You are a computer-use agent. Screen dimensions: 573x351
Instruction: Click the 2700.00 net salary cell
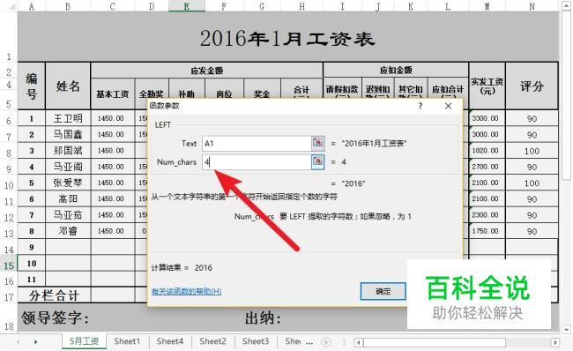(487, 167)
